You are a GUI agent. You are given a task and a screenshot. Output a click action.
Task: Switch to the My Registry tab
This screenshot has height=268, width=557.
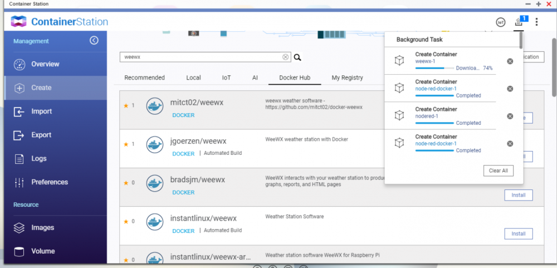[x=348, y=77]
